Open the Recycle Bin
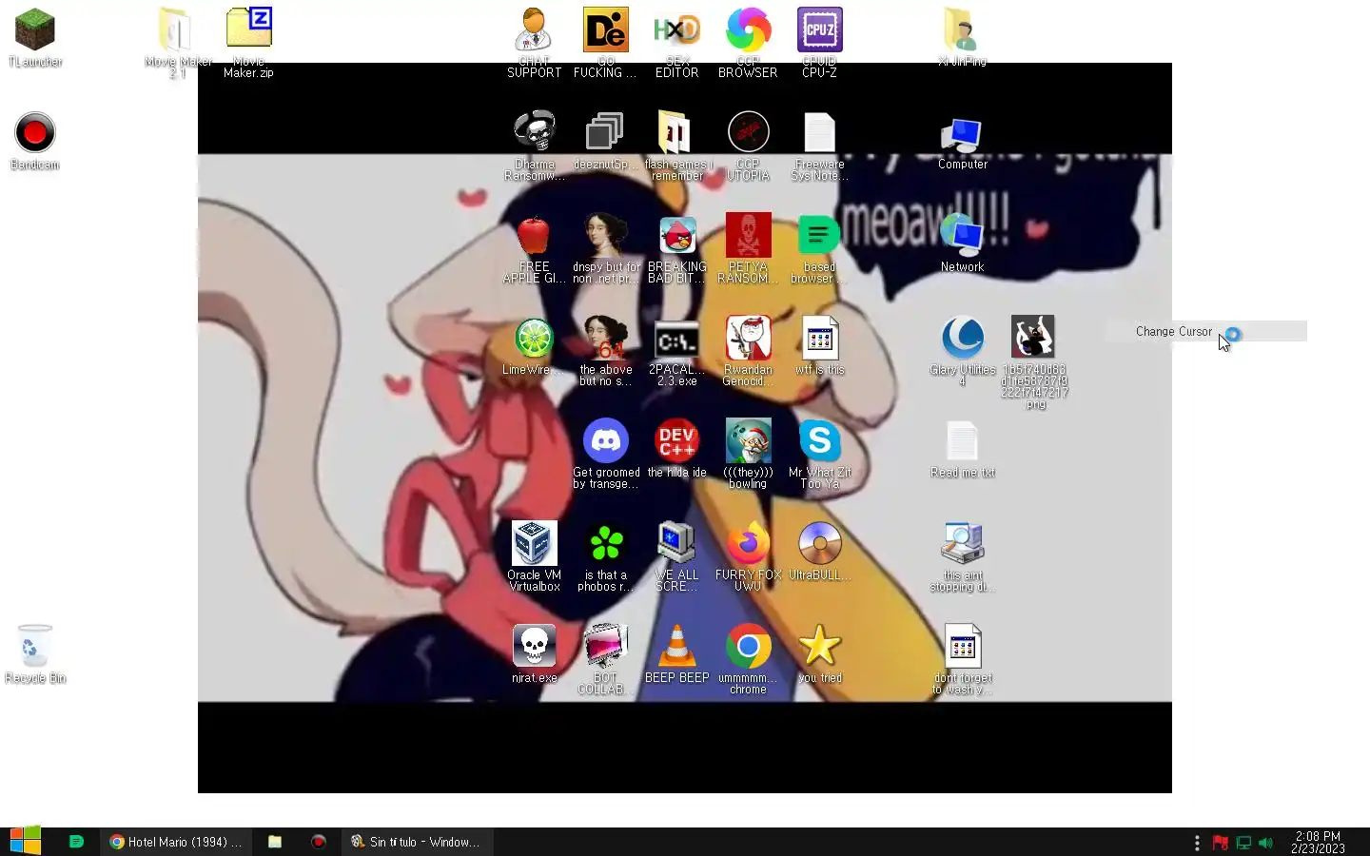 [x=35, y=647]
